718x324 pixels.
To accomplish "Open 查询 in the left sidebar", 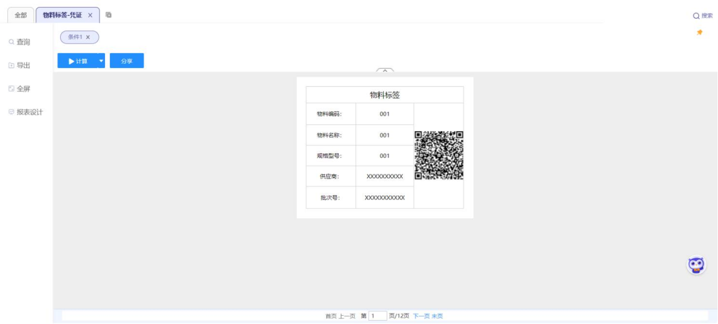I will click(19, 42).
